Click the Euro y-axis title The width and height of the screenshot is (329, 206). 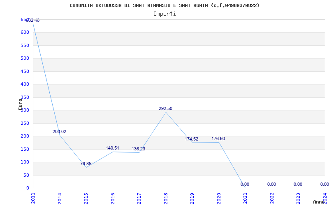[20, 104]
